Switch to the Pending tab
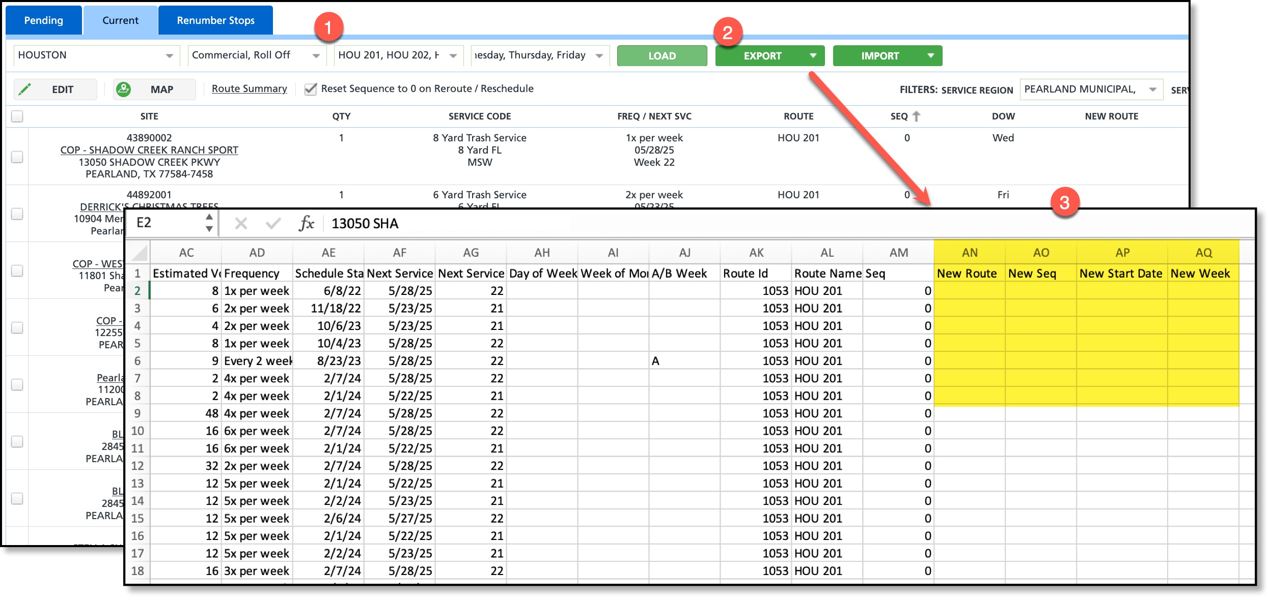Image resolution: width=1268 pixels, height=602 pixels. pos(44,20)
